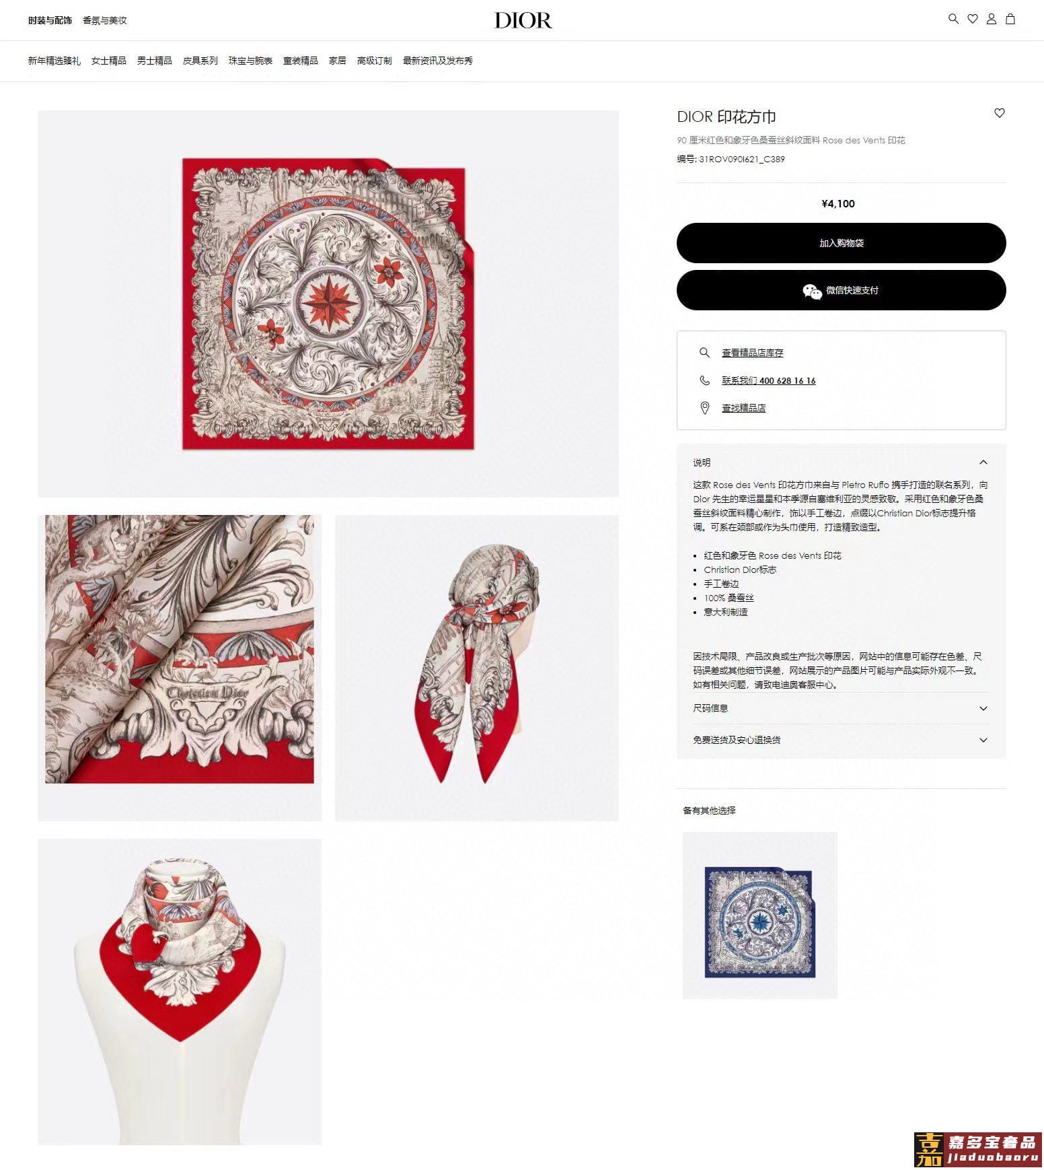Click the location pin icon beside 查找精品店
Image resolution: width=1044 pixels, height=1170 pixels.
click(x=704, y=408)
